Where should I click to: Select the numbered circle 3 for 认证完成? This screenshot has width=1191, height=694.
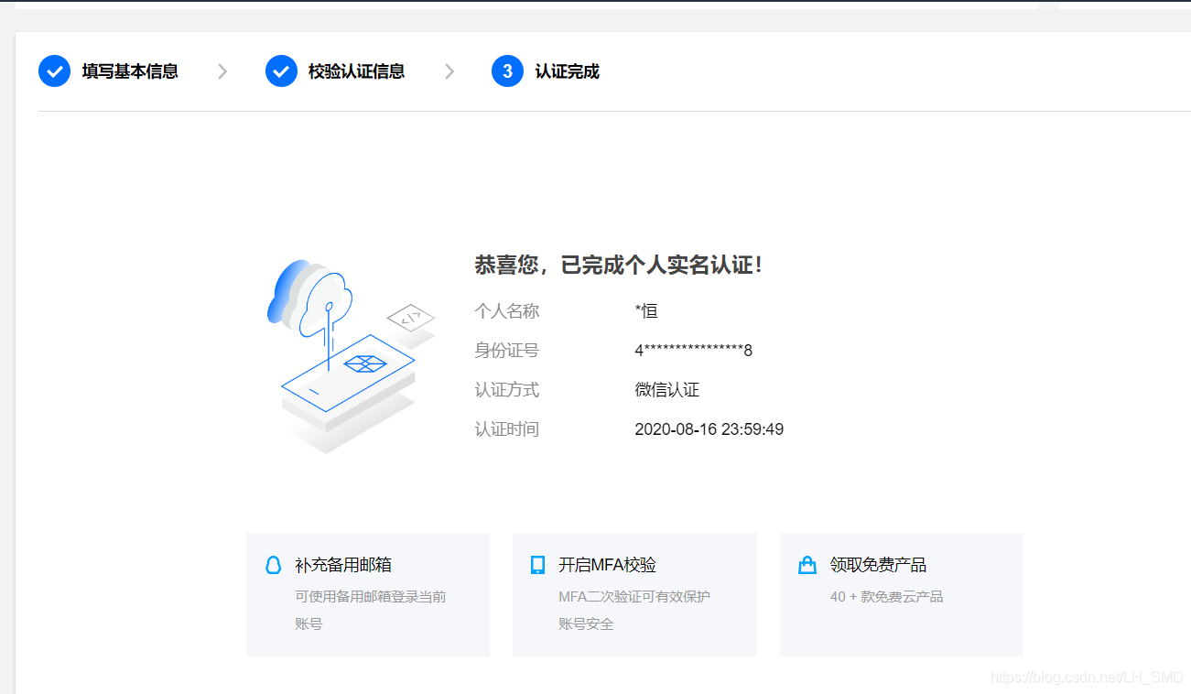pyautogui.click(x=507, y=70)
